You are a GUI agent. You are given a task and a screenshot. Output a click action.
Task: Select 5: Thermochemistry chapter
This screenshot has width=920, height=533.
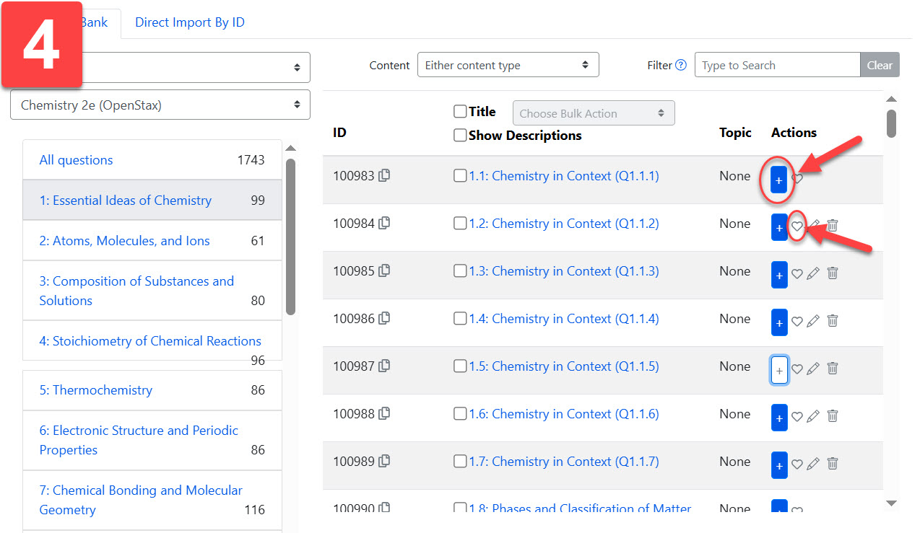click(152, 390)
